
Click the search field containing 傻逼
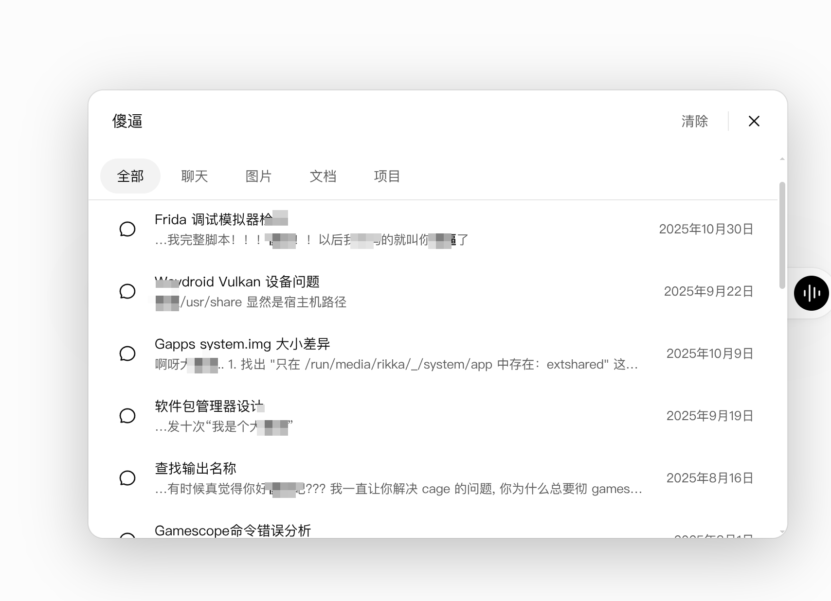point(384,121)
